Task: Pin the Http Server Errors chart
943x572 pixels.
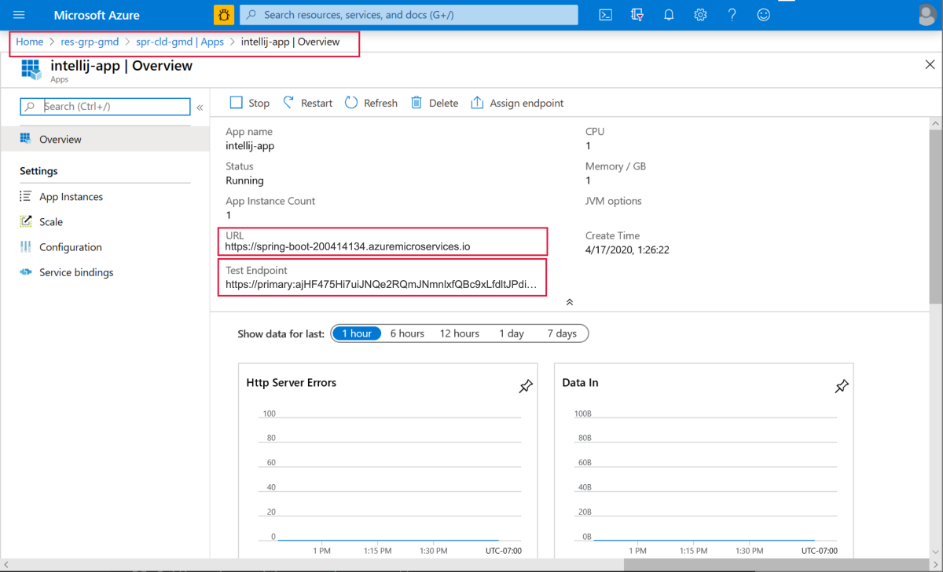Action: pyautogui.click(x=526, y=386)
